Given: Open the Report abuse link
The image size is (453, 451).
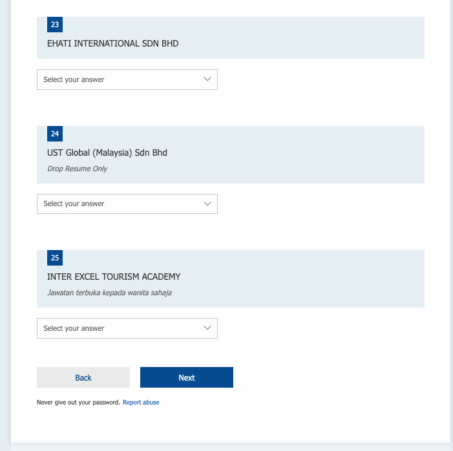Looking at the screenshot, I should point(141,403).
